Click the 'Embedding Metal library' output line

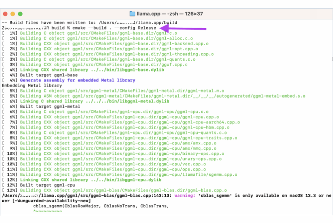(32, 85)
